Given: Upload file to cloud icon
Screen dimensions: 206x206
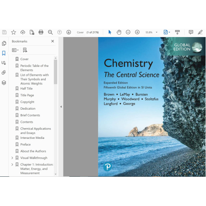Looking at the screenshot, I should pos(23,32).
